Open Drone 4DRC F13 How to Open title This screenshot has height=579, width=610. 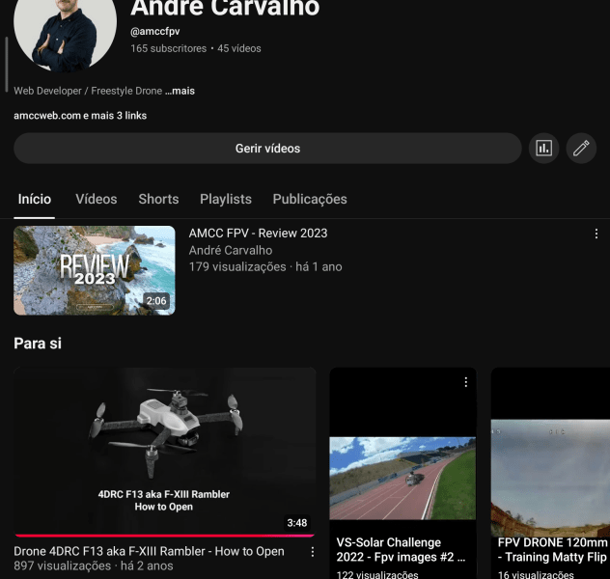pyautogui.click(x=149, y=551)
